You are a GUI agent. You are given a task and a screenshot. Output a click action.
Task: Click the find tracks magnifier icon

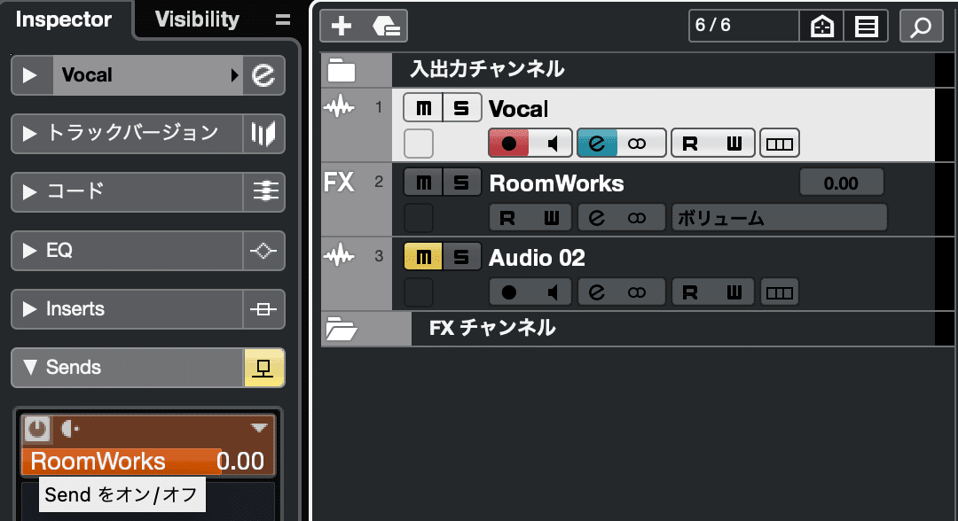point(921,27)
